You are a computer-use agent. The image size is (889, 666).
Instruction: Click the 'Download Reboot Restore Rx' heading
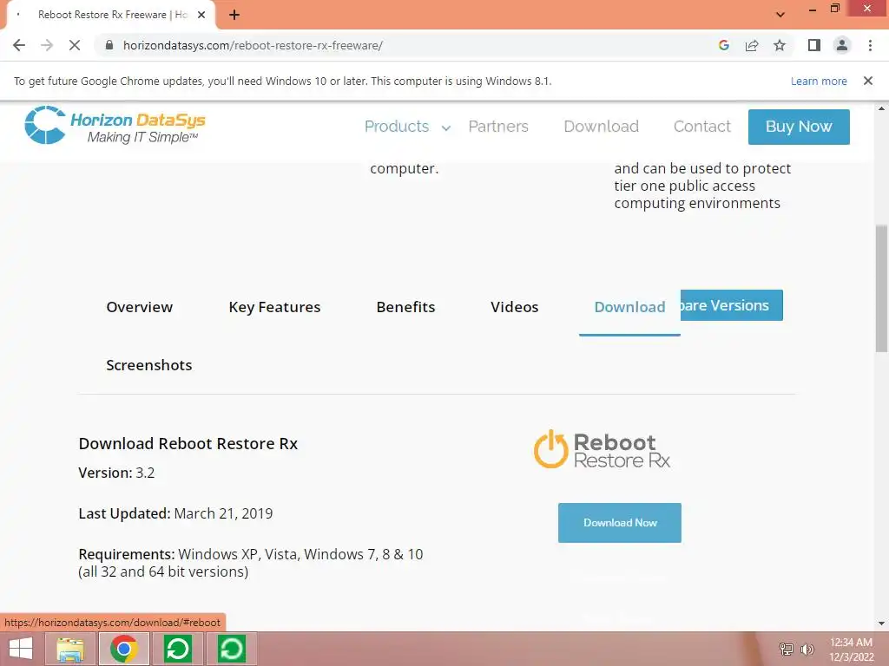[188, 443]
